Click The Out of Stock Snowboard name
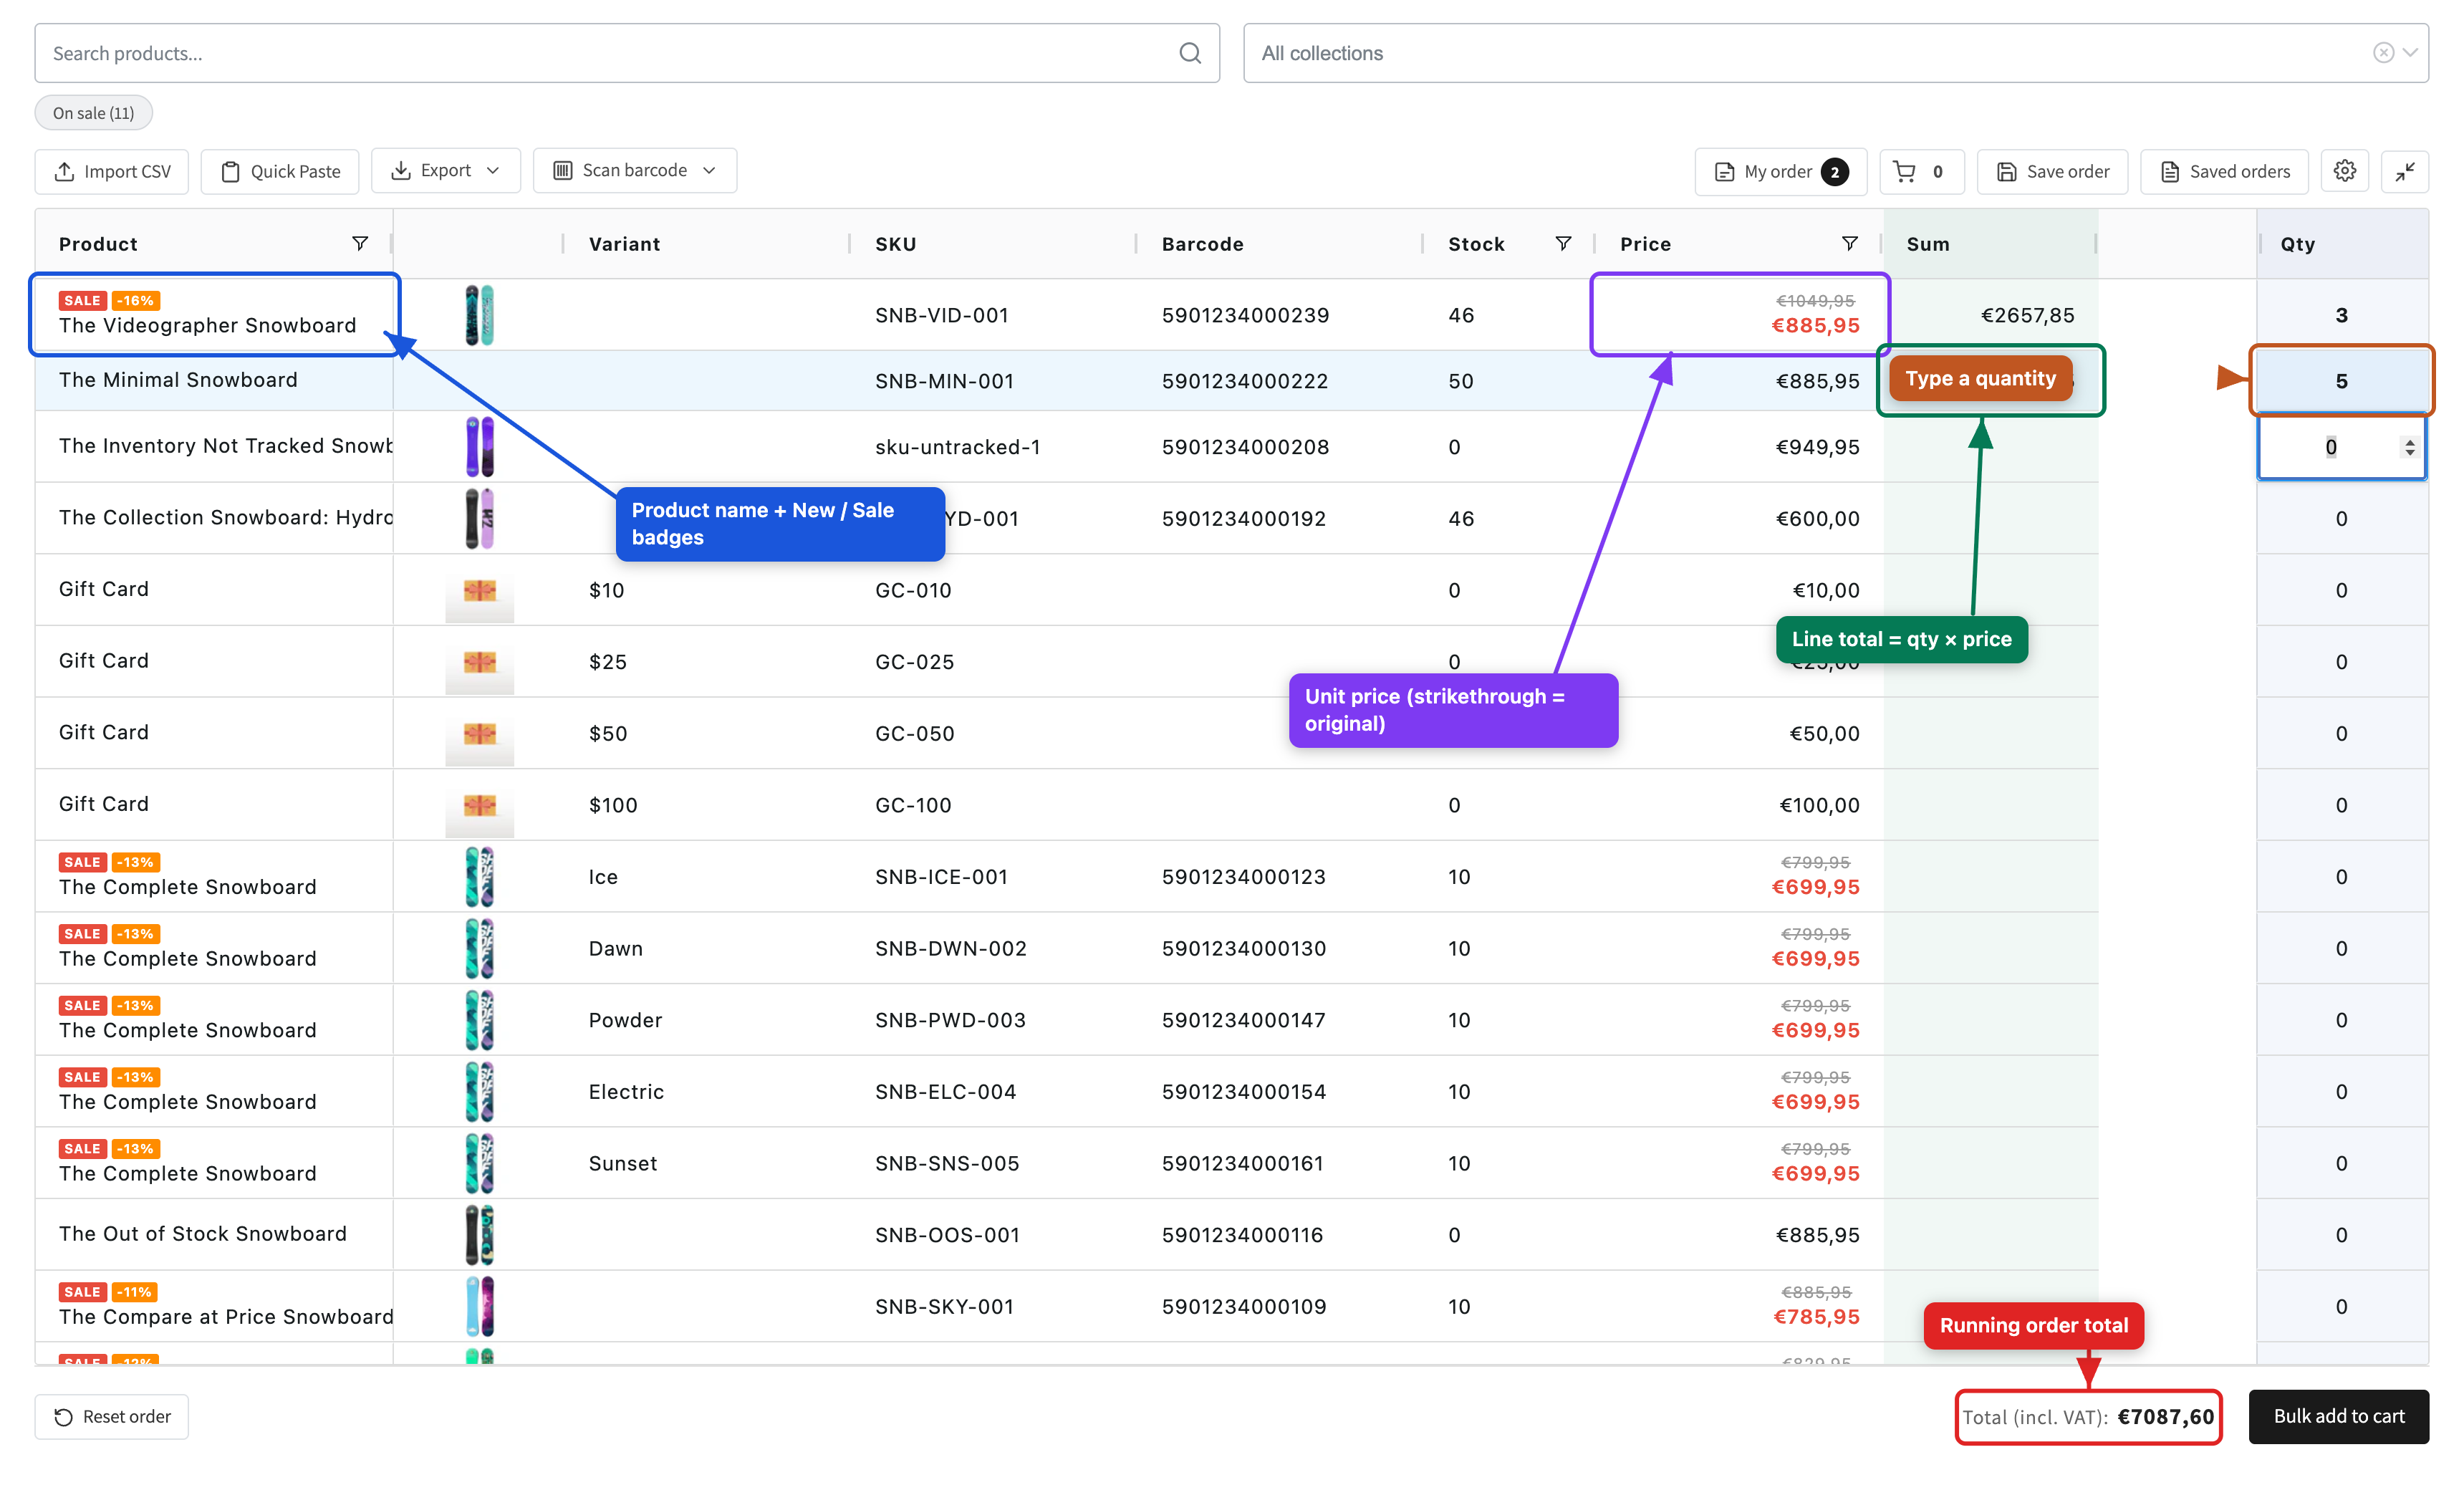This screenshot has height=1490, width=2464. 202,1234
